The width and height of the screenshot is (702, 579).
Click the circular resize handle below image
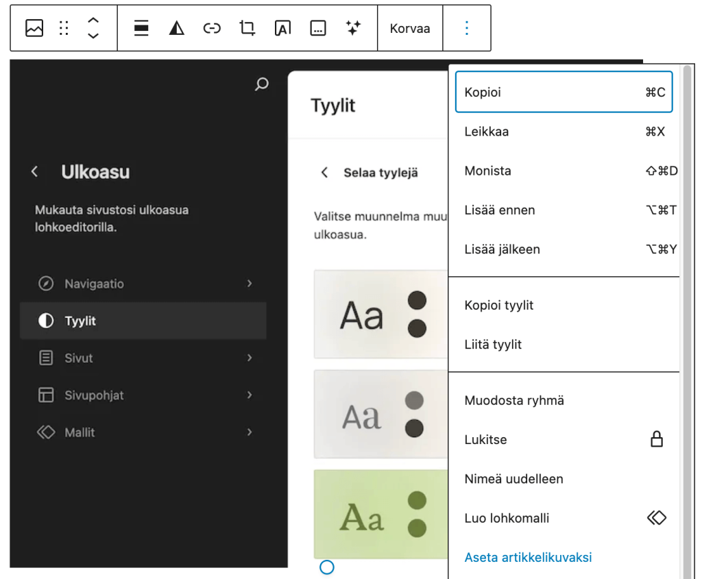coord(327,567)
